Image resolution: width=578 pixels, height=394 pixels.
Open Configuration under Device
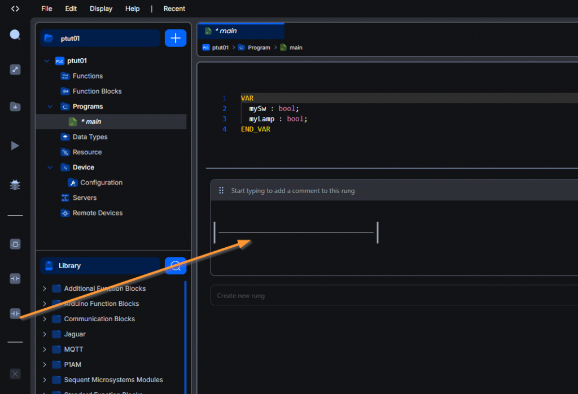(101, 183)
